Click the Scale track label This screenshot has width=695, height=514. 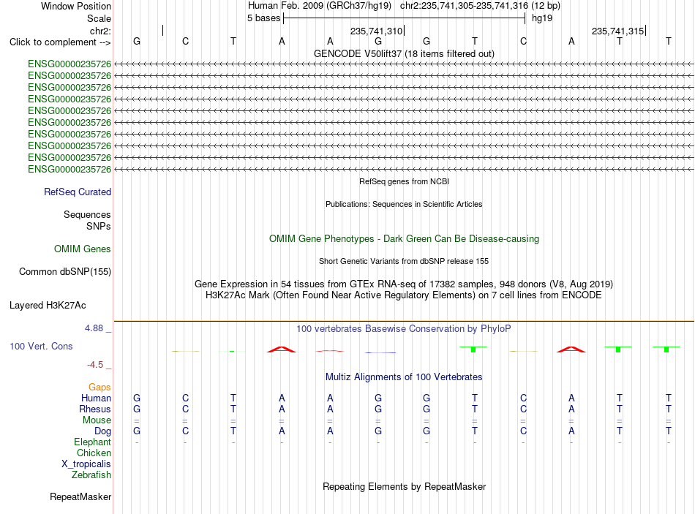(99, 18)
